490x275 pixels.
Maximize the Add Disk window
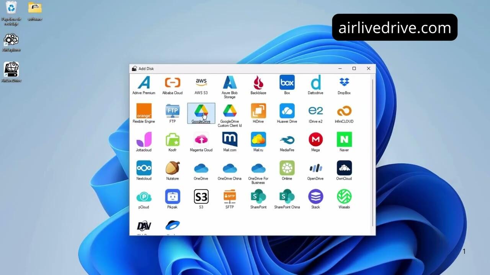(x=354, y=69)
